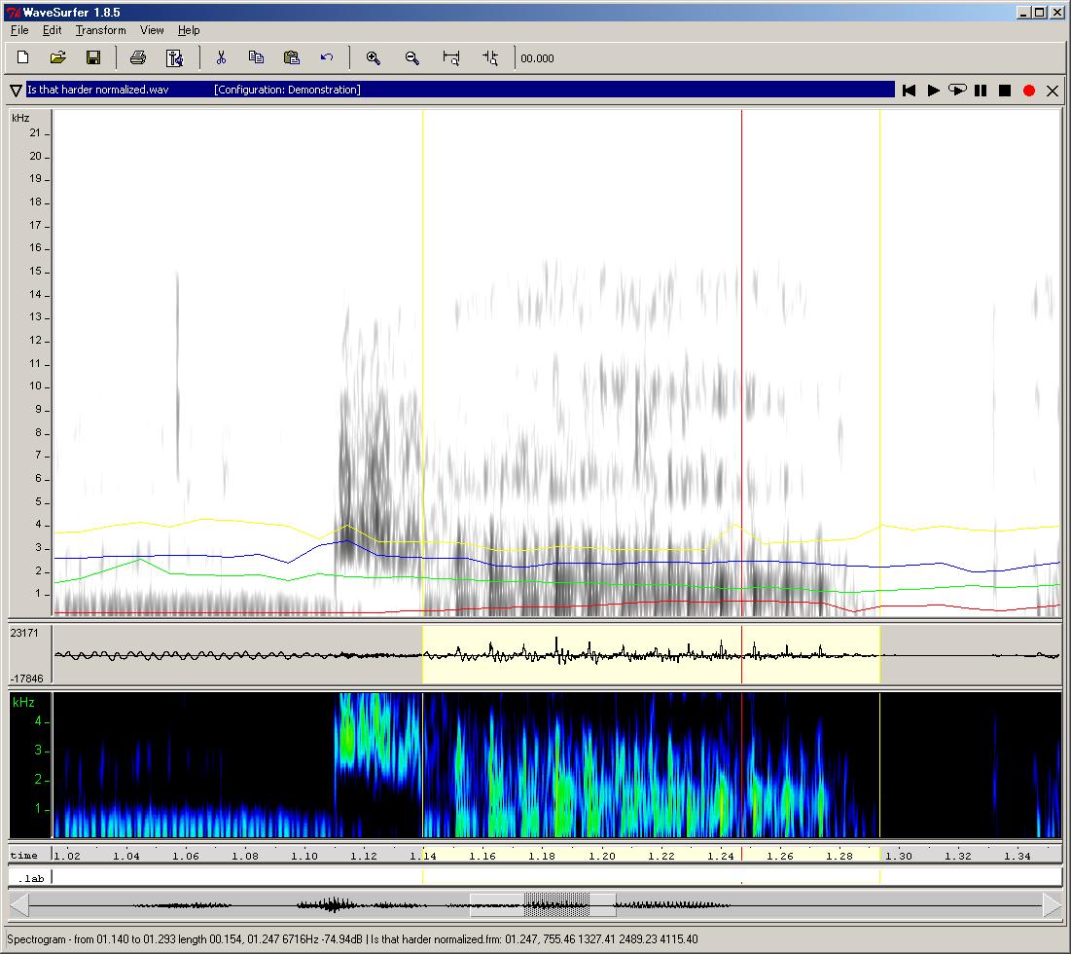Click the Print icon
This screenshot has height=954, width=1071.
click(x=137, y=58)
